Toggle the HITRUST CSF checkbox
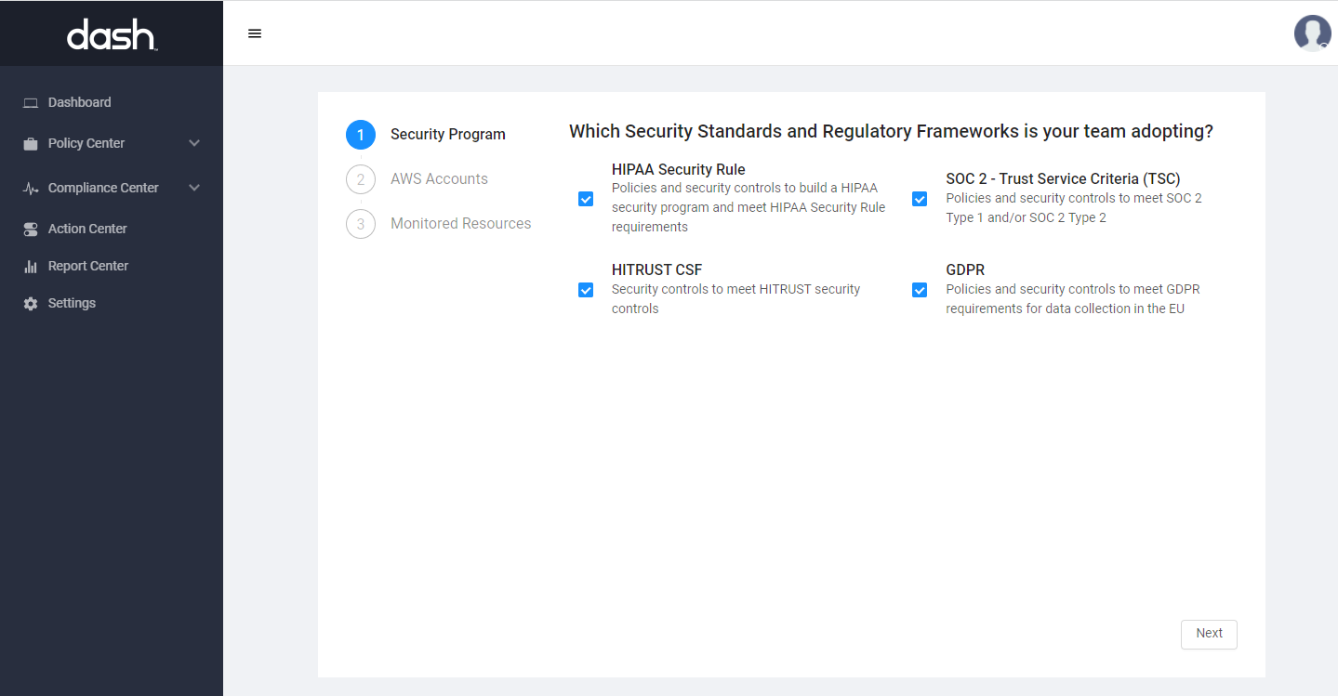The image size is (1338, 696). 586,290
